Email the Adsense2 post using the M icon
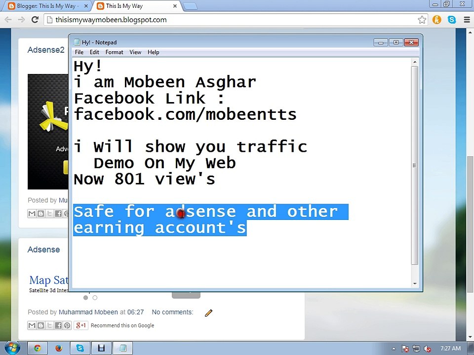Viewport: 474px width, 355px height. coord(32,213)
